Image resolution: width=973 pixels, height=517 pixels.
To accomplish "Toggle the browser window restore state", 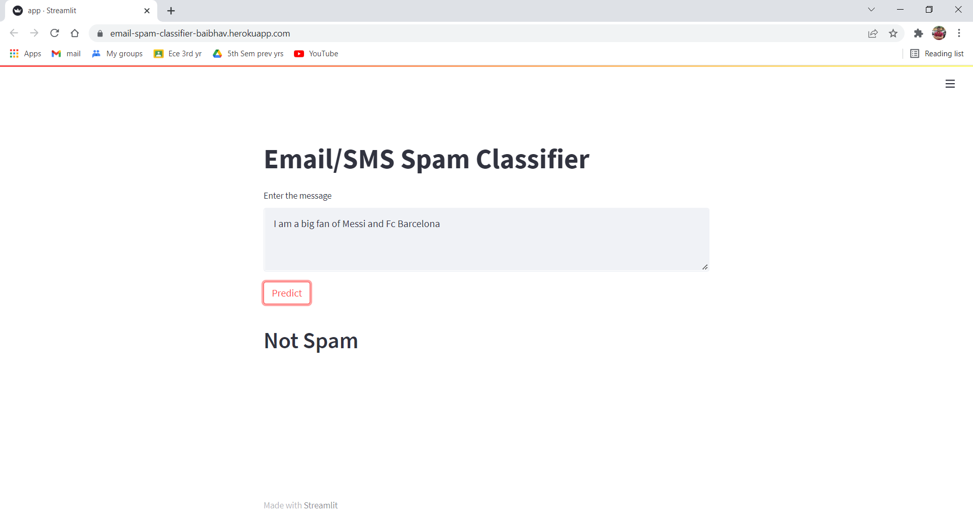I will point(930,10).
